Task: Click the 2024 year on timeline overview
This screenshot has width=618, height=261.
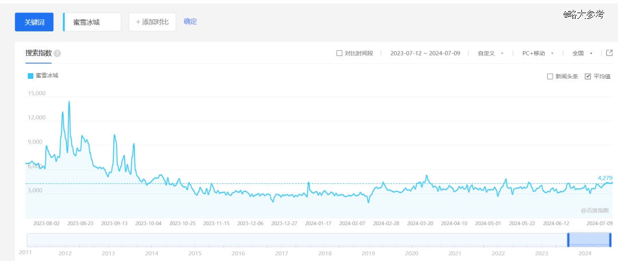Action: point(585,253)
